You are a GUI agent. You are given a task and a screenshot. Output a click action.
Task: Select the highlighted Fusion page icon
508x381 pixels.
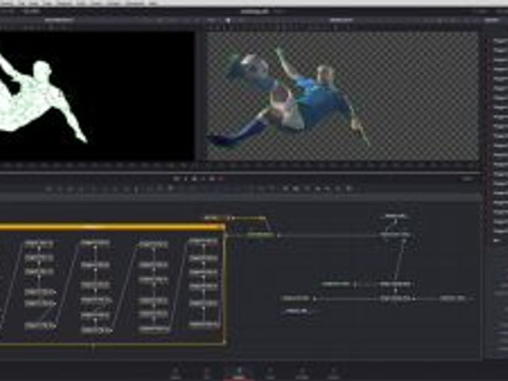(x=239, y=373)
